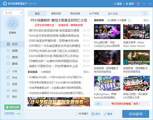Open news Doinb观看S9分组
This screenshot has height=120, width=153.
[54, 56]
